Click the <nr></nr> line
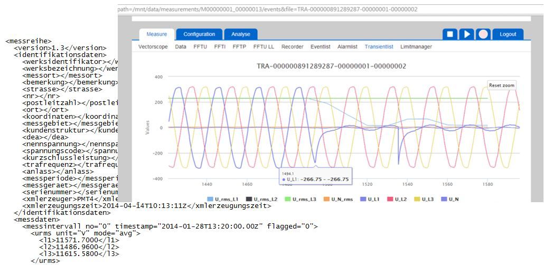Viewport: 544px width, 265px height. pyautogui.click(x=41, y=96)
